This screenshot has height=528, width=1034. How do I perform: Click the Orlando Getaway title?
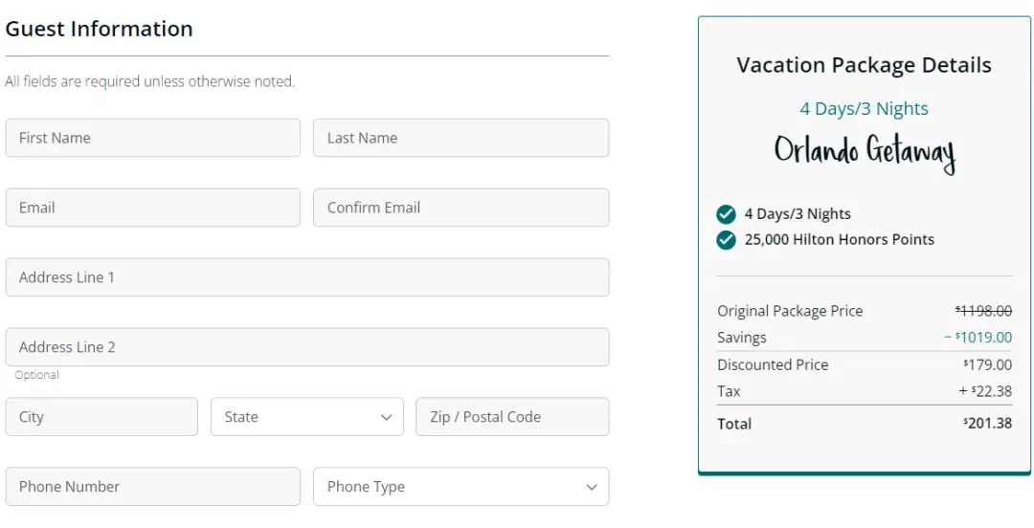click(865, 153)
